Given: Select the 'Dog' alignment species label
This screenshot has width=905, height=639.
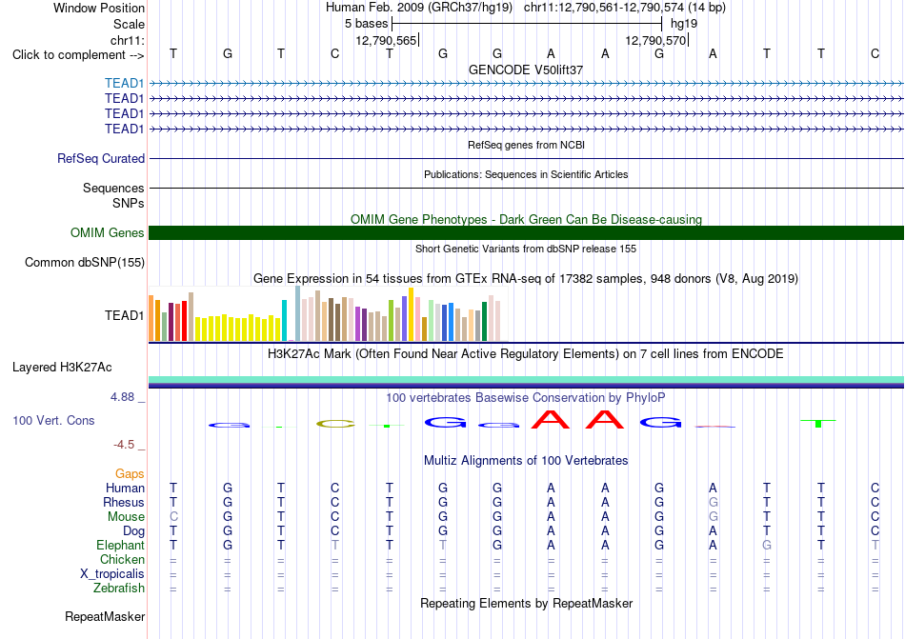Looking at the screenshot, I should tap(133, 531).
